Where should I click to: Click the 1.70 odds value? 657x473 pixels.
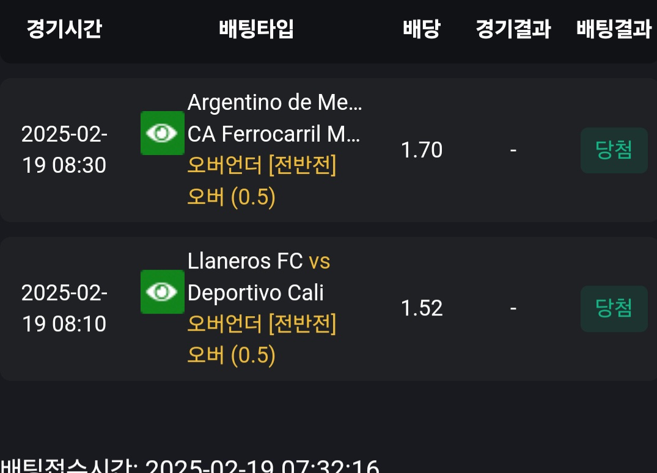(x=422, y=150)
